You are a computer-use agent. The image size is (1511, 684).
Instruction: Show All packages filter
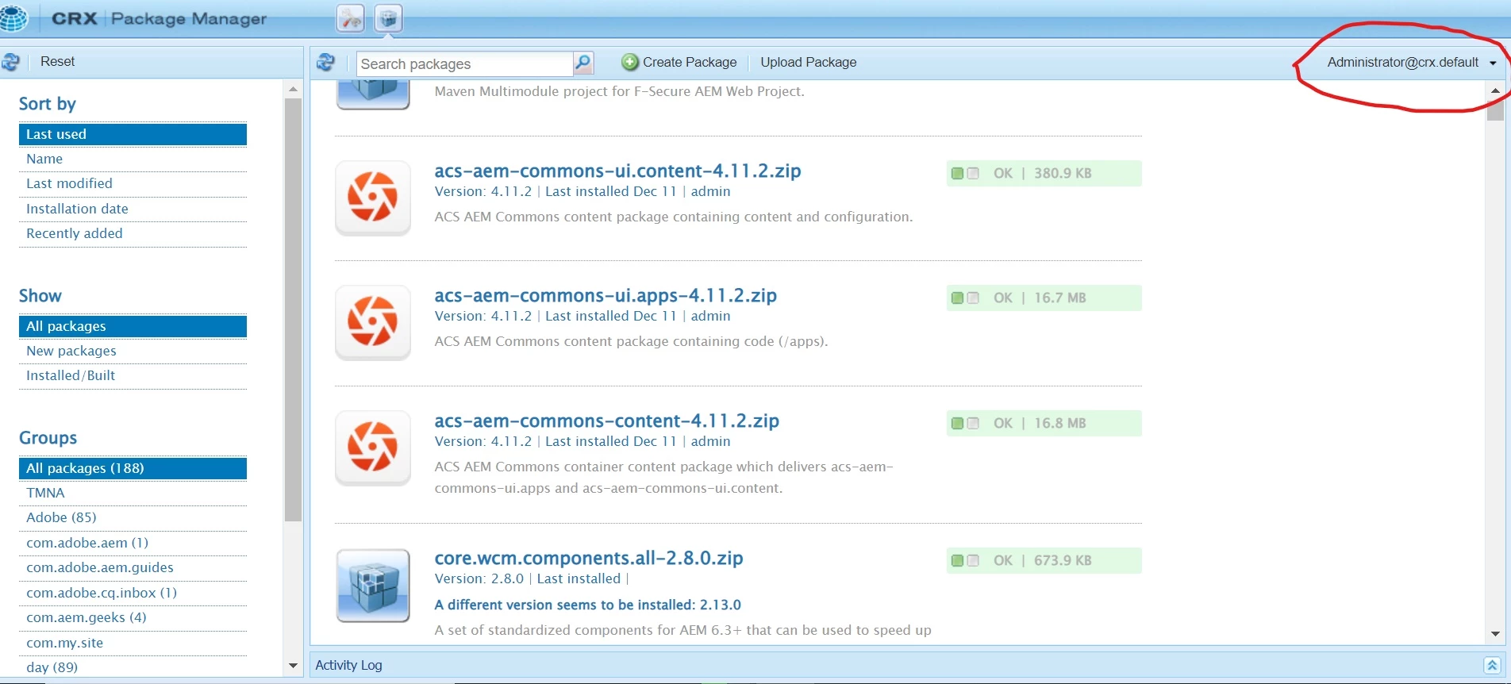(x=133, y=326)
